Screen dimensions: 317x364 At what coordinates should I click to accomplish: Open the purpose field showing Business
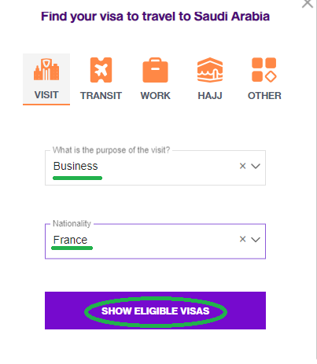click(155, 167)
